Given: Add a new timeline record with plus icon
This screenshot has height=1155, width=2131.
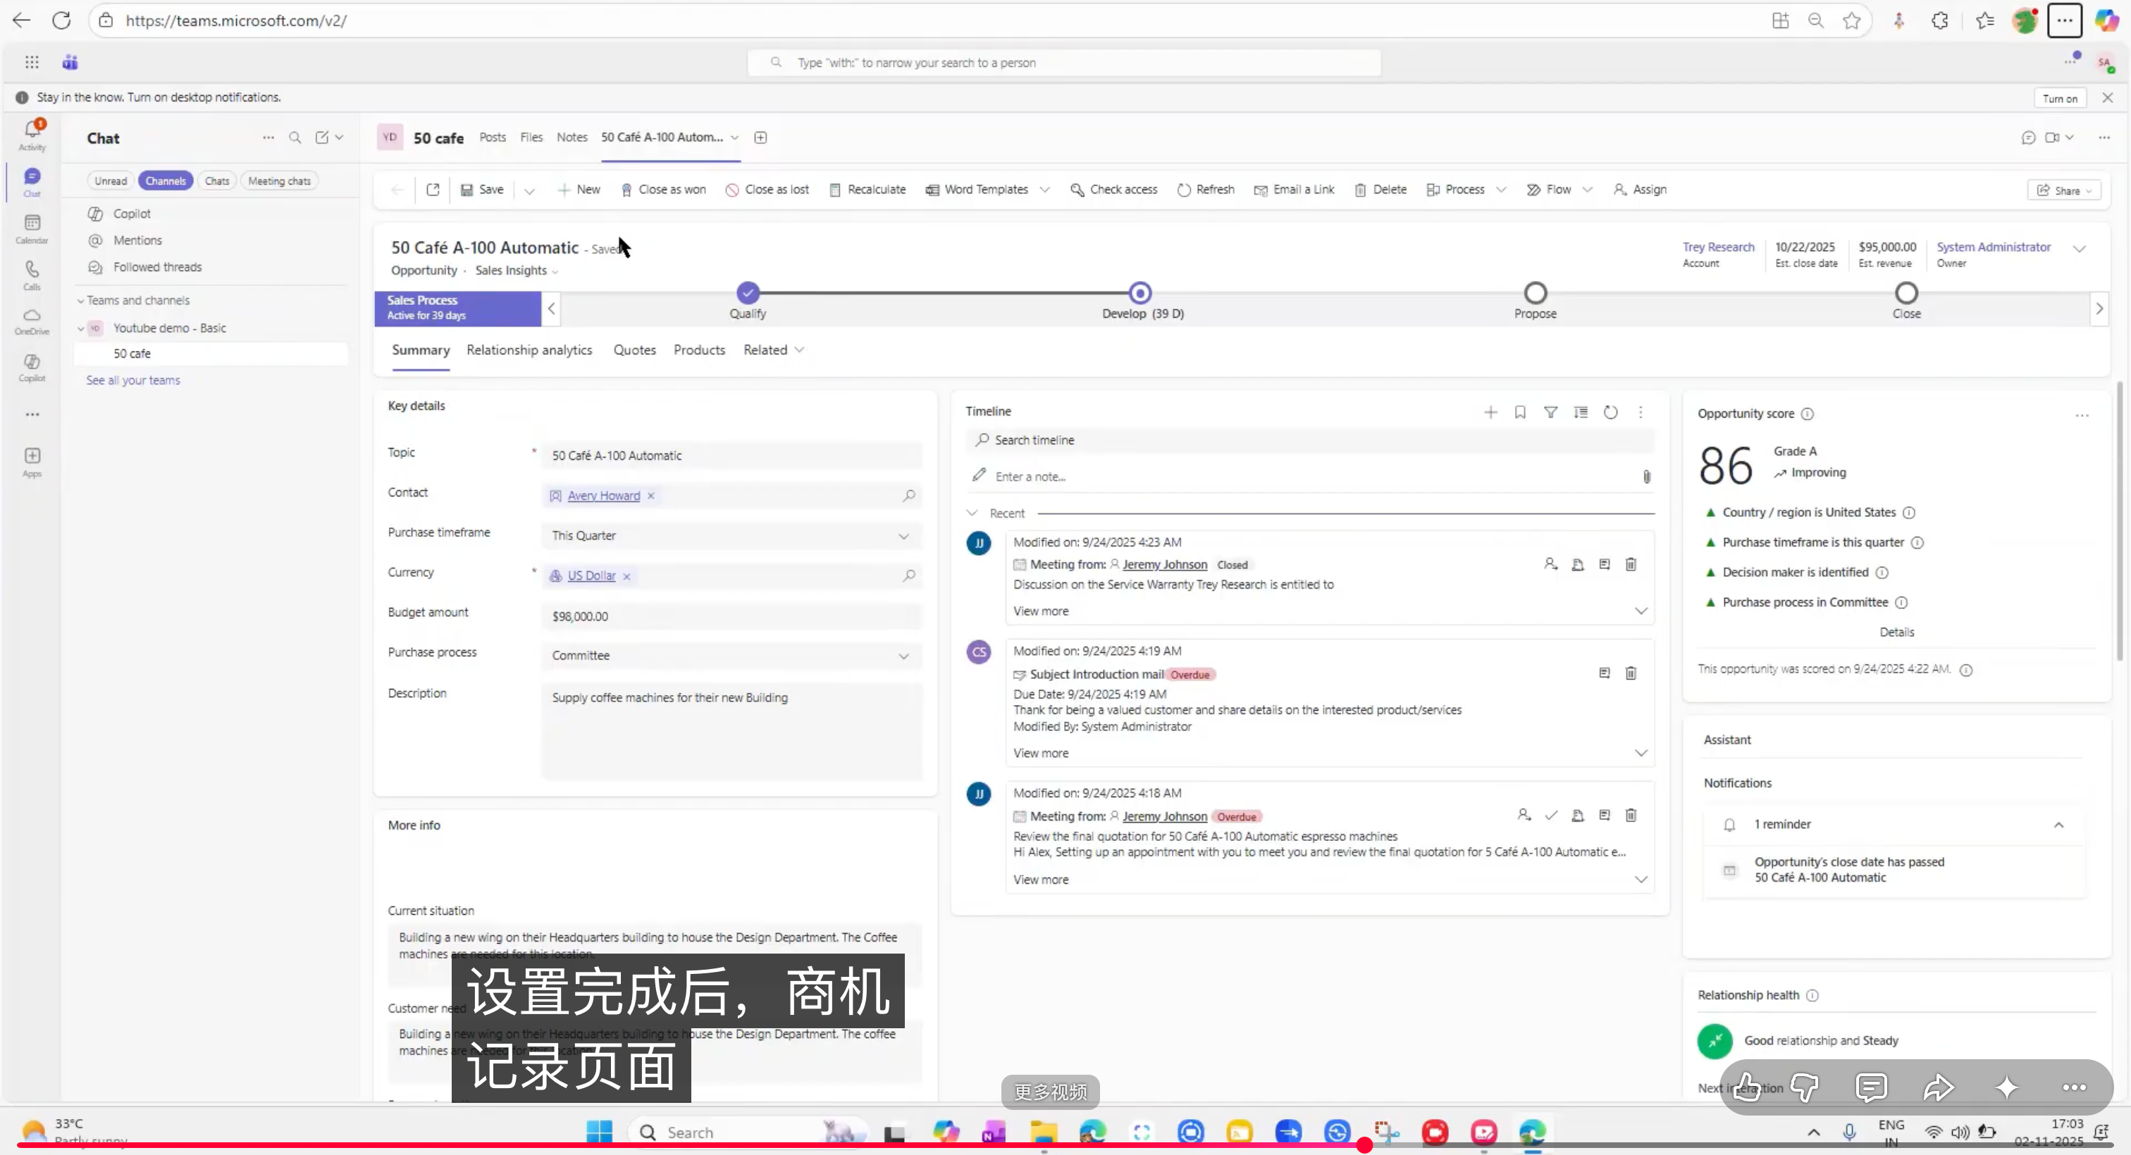Looking at the screenshot, I should (1490, 412).
